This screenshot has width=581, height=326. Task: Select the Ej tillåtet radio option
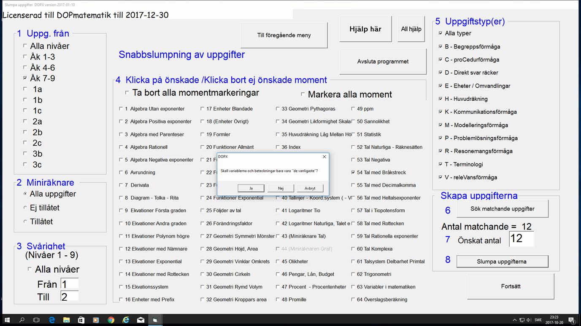click(25, 208)
